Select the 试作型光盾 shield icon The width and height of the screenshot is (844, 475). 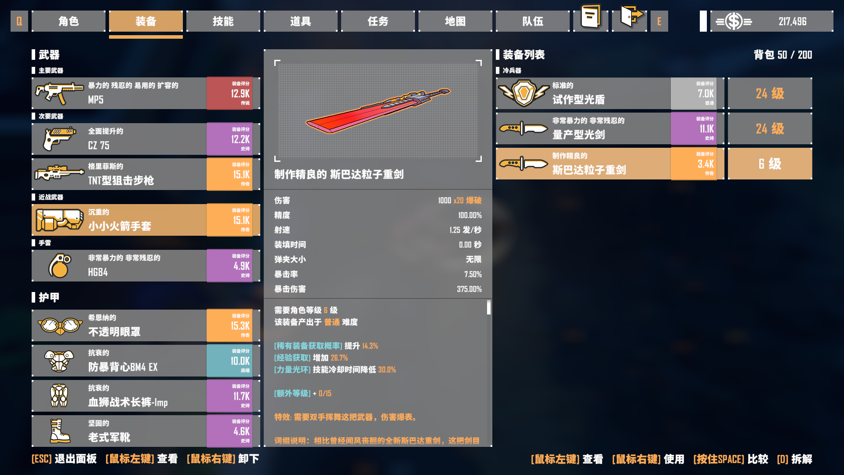[524, 93]
